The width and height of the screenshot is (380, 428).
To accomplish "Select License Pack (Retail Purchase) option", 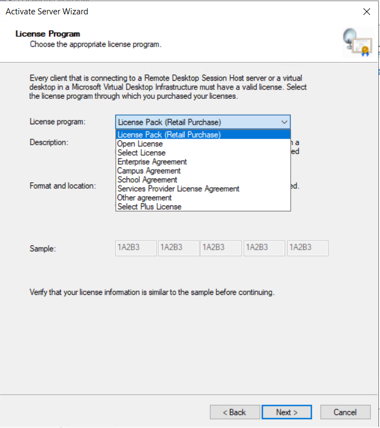I will [x=169, y=135].
